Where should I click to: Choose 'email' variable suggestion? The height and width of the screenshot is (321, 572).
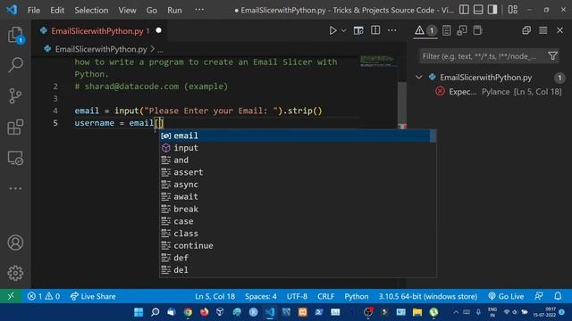click(298, 136)
